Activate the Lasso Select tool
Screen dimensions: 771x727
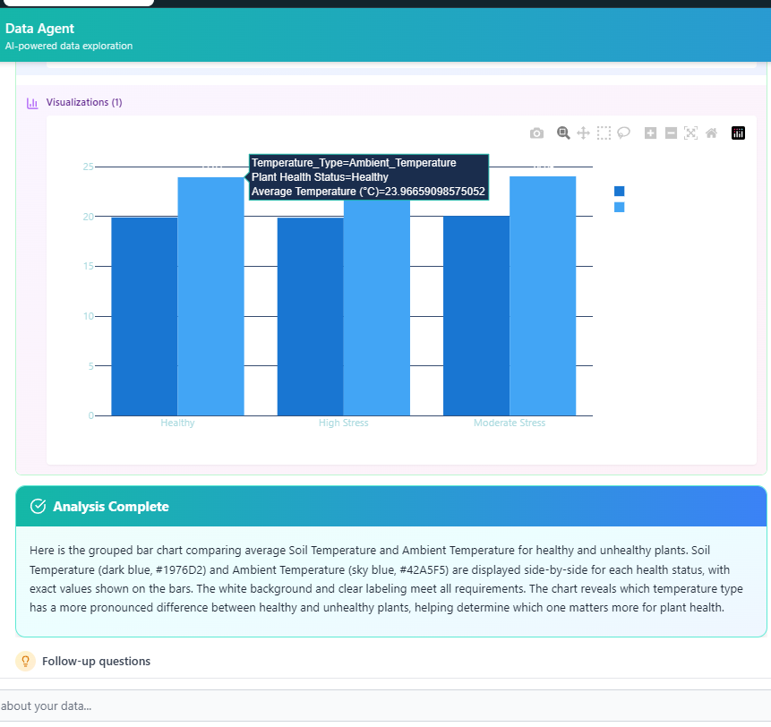click(624, 133)
